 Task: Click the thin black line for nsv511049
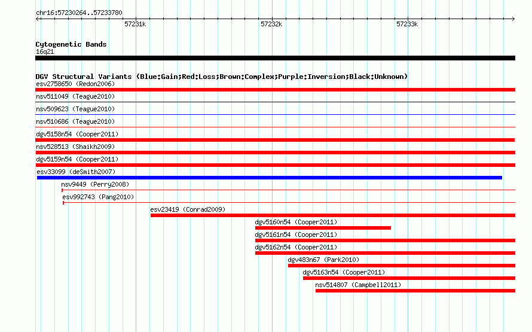coord(275,102)
